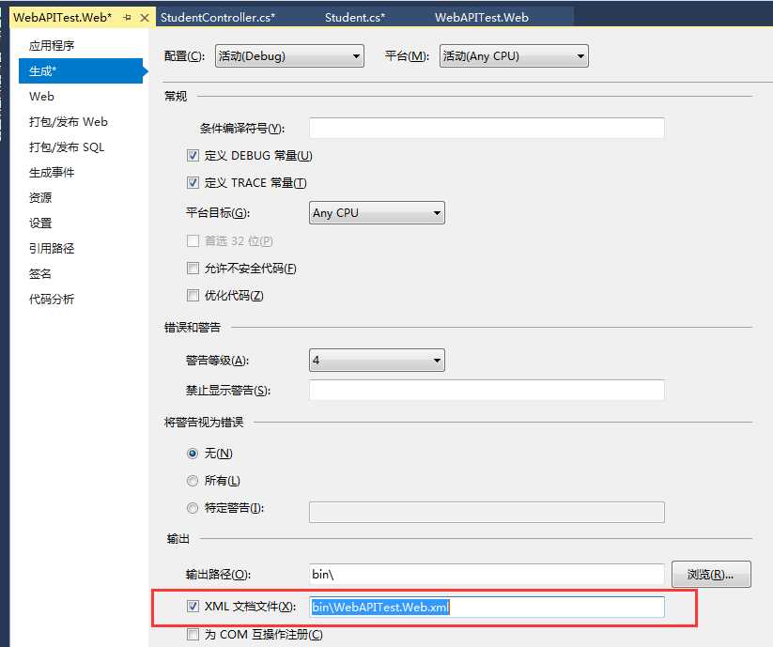Open the 引用路径 page
The height and width of the screenshot is (647, 773).
[x=52, y=248]
